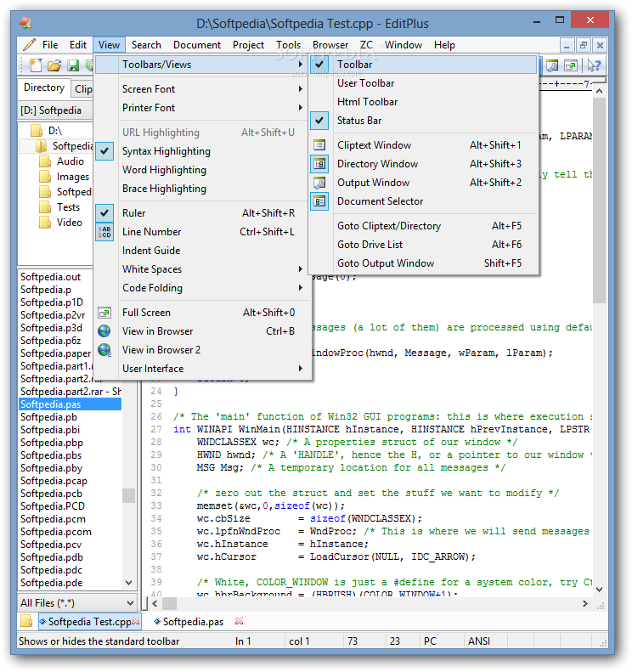Image resolution: width=632 pixels, height=672 pixels.
Task: Toggle the Ruler option
Action: 202,213
